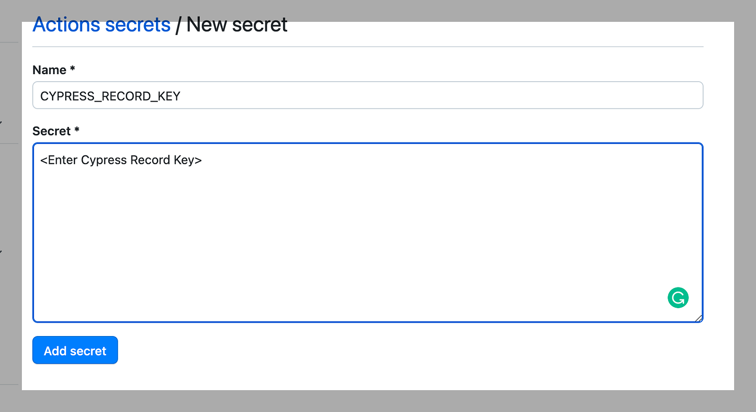756x412 pixels.
Task: Expand the upper chevron behind the dialog's left edge
Action: click(1, 123)
